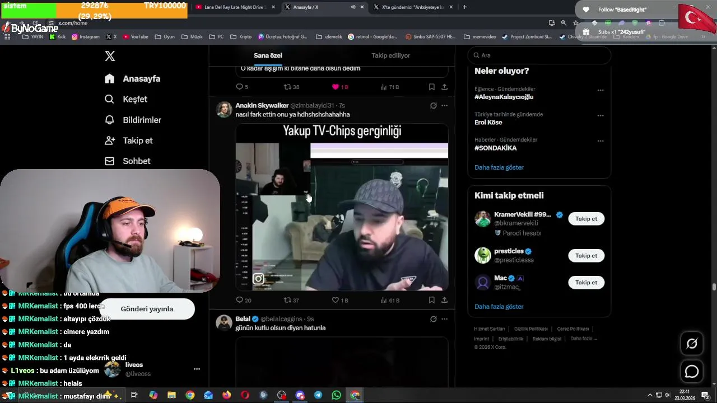This screenshot has height=403, width=717.
Task: Open Grok icon on Anakin Skywalker's post
Action: pos(433,105)
